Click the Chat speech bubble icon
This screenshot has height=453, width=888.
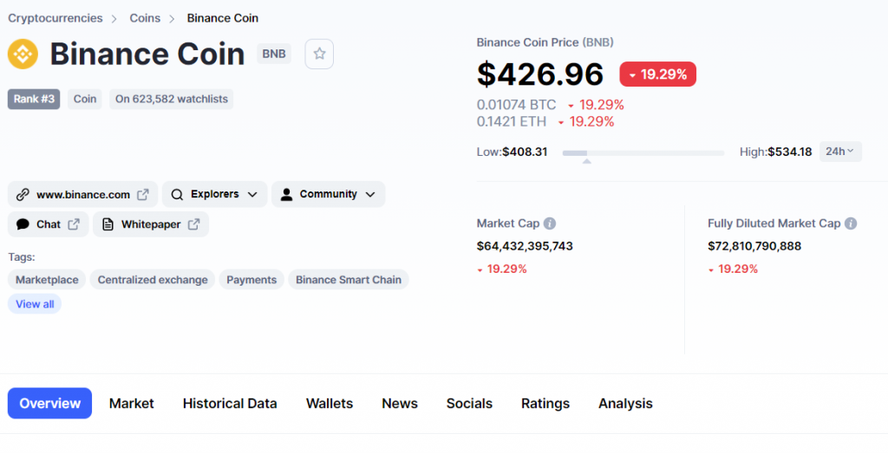click(x=23, y=224)
